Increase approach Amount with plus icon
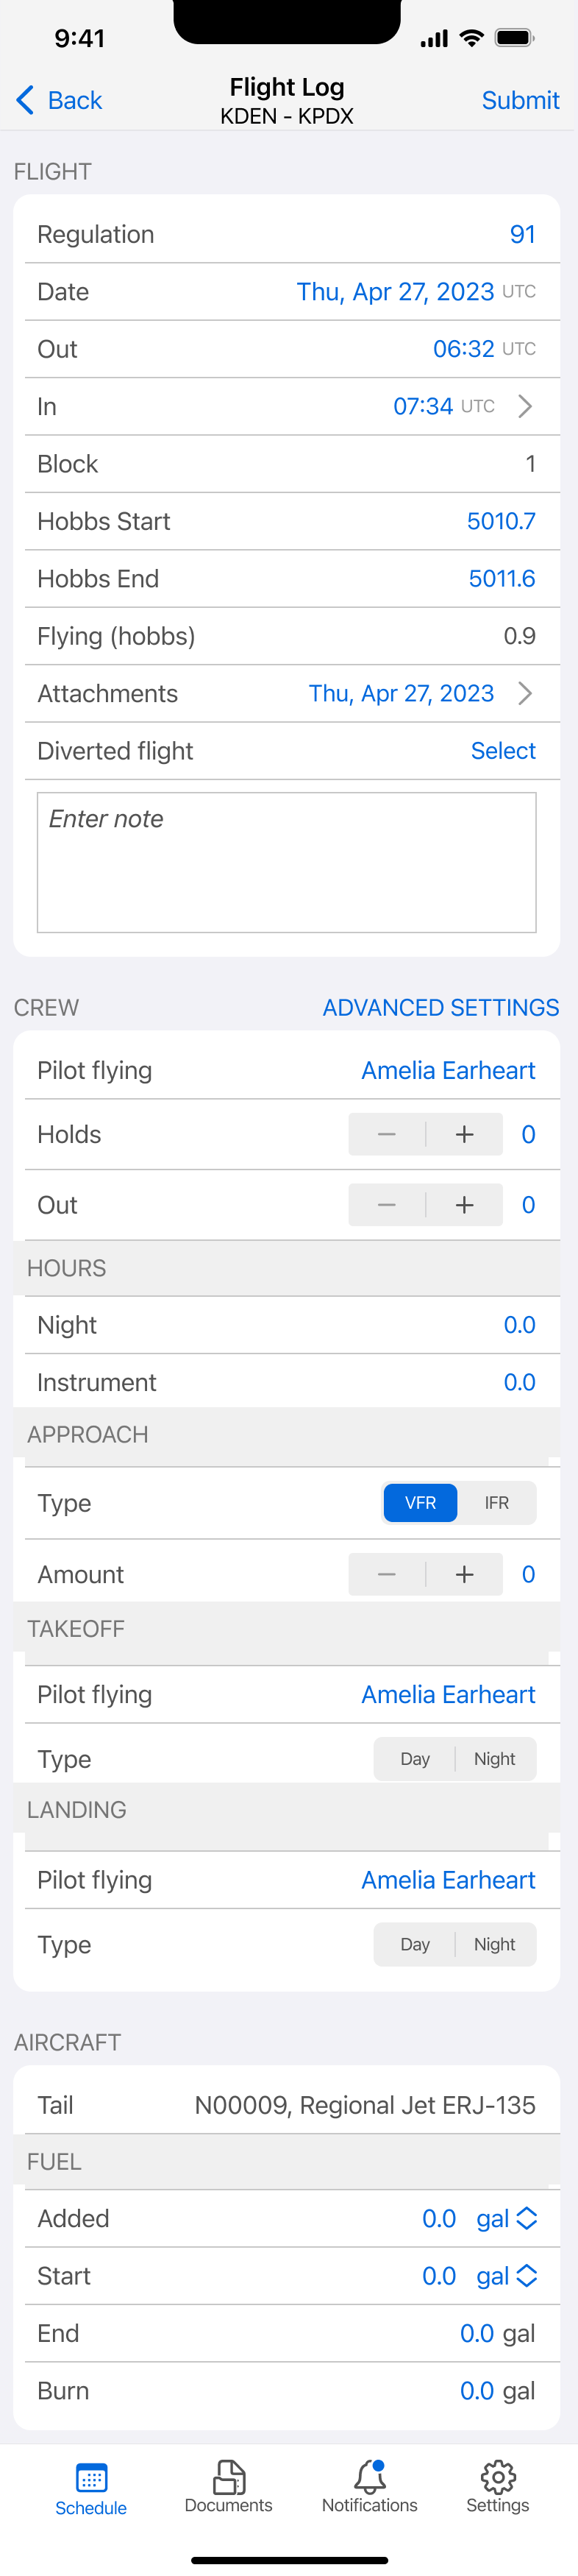Viewport: 578px width, 2576px height. (x=464, y=1574)
